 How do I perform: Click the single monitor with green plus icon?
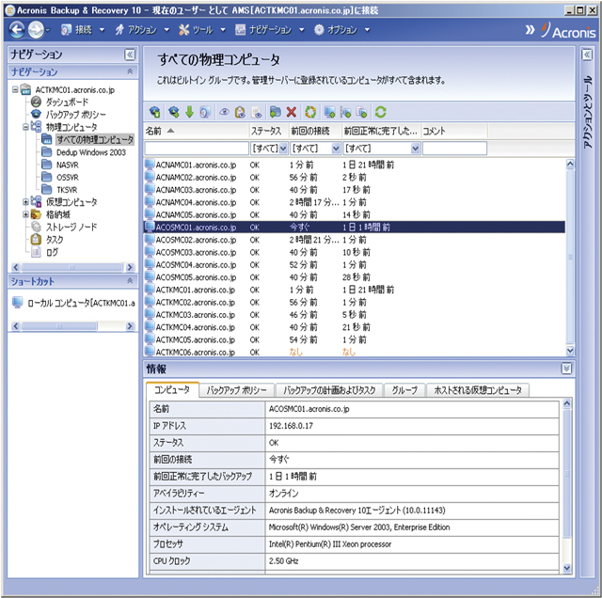click(x=329, y=112)
